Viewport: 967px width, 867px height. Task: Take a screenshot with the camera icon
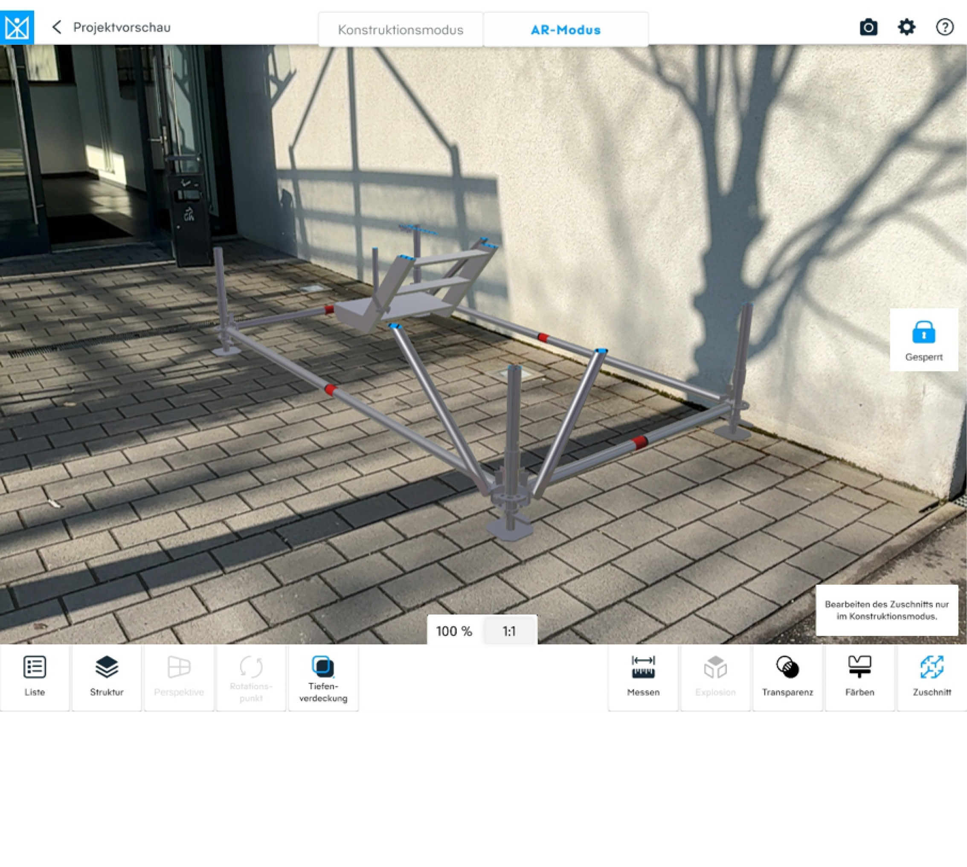point(868,27)
